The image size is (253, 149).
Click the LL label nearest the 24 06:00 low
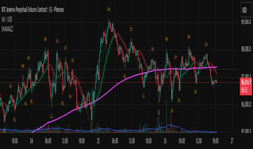pos(52,116)
